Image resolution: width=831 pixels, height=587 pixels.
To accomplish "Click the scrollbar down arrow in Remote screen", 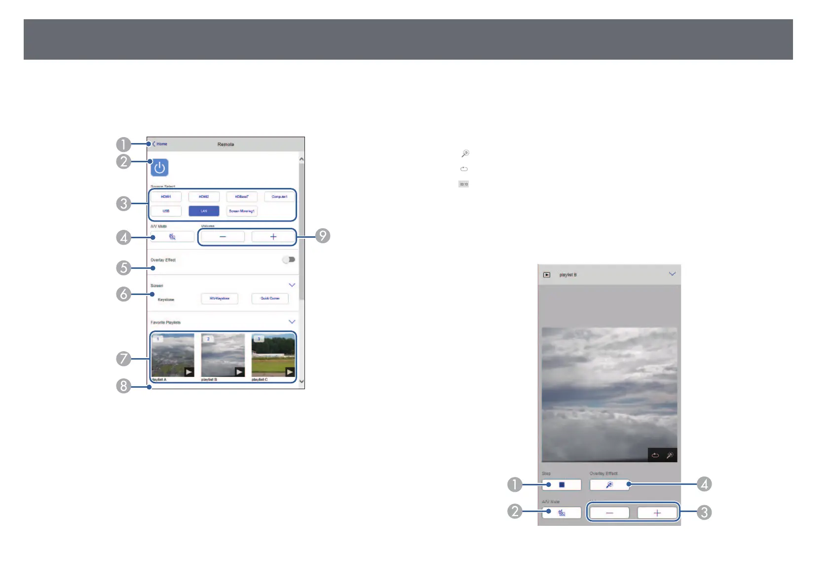I will tap(302, 381).
